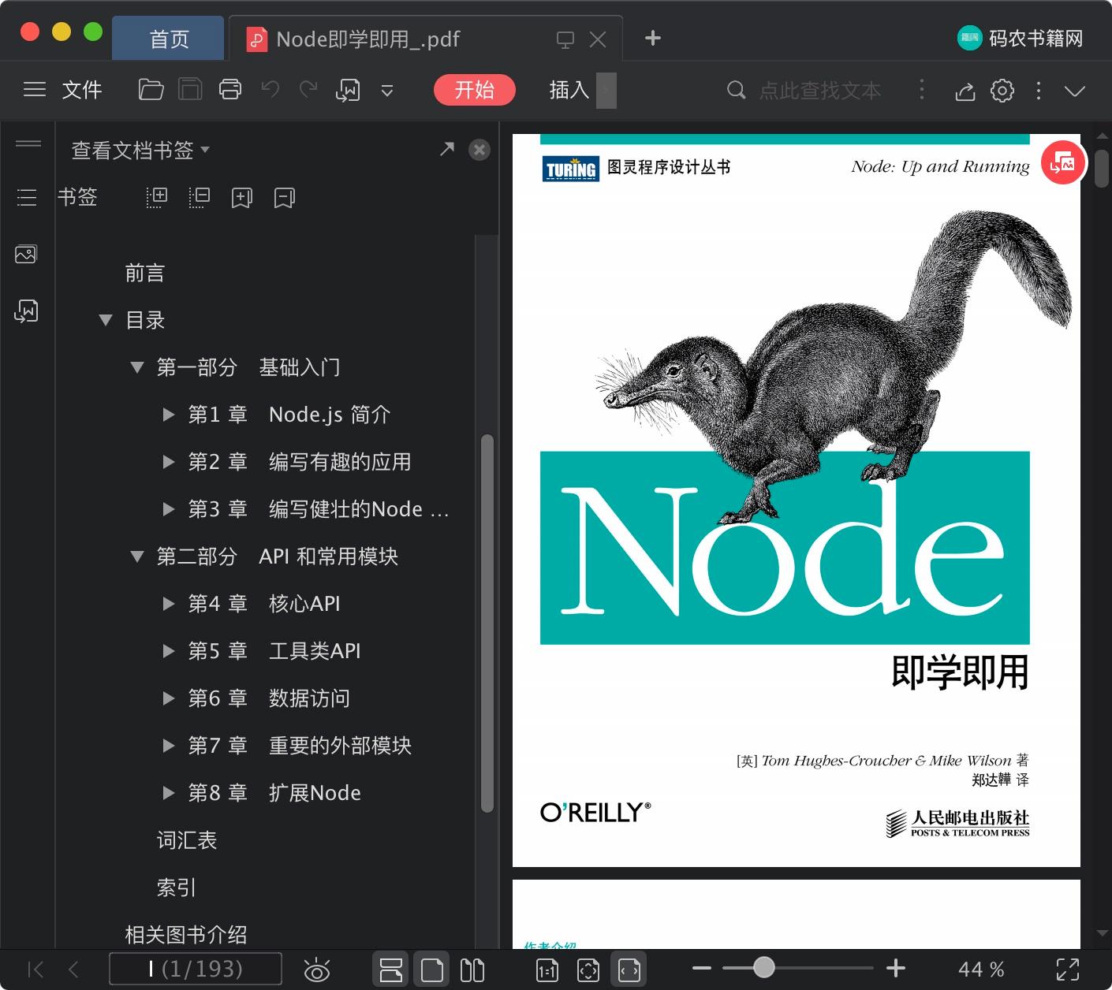Click the zoom slider handle

763,968
